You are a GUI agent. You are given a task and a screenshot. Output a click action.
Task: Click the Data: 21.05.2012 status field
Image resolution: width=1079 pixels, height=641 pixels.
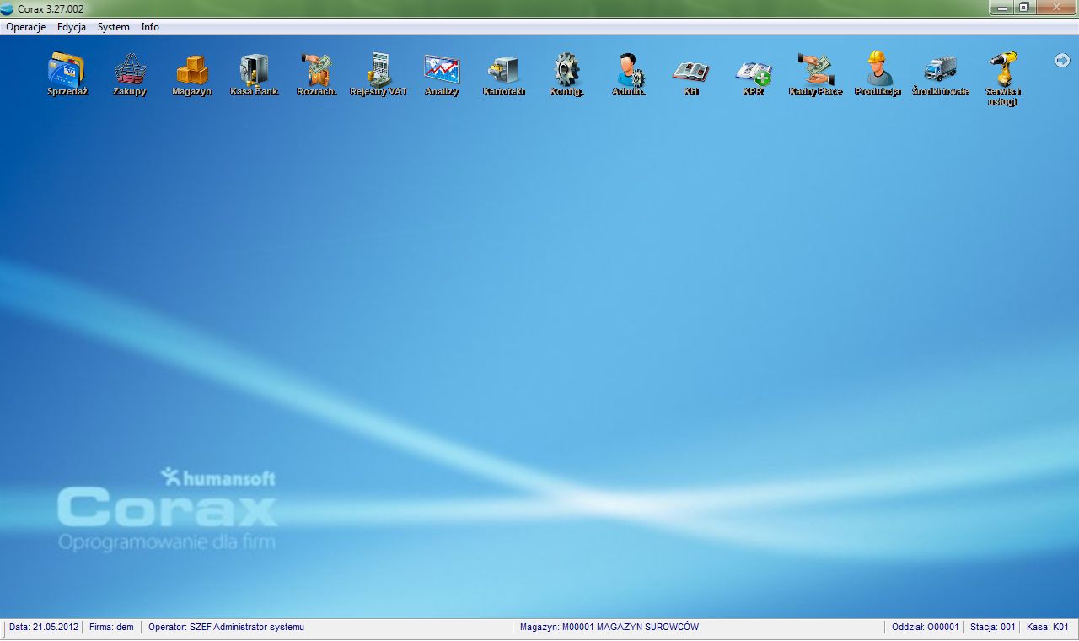[x=44, y=628]
